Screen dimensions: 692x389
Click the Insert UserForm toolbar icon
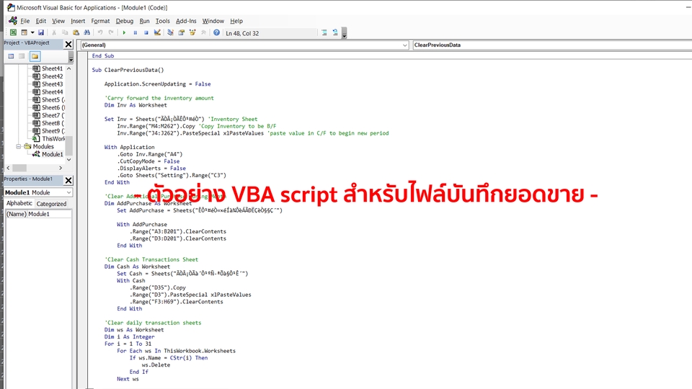click(x=25, y=32)
